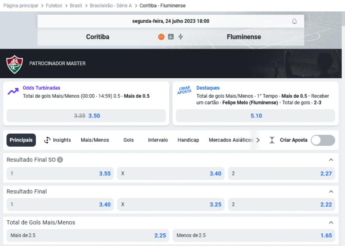This screenshot has height=246, width=345.
Task: Show more market tabs with right chevron
Action: 258,140
